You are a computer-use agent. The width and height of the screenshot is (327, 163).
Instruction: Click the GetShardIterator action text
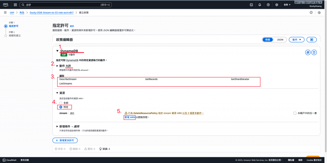coord(240,79)
